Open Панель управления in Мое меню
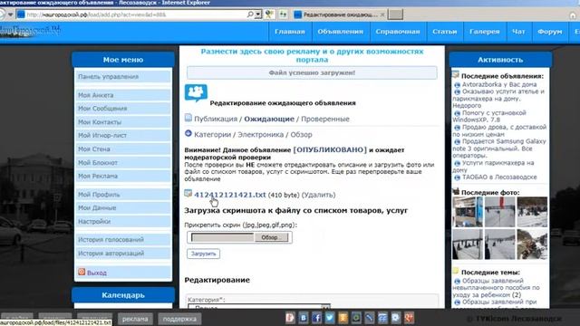Screen dimensions: 580x326 [123, 76]
